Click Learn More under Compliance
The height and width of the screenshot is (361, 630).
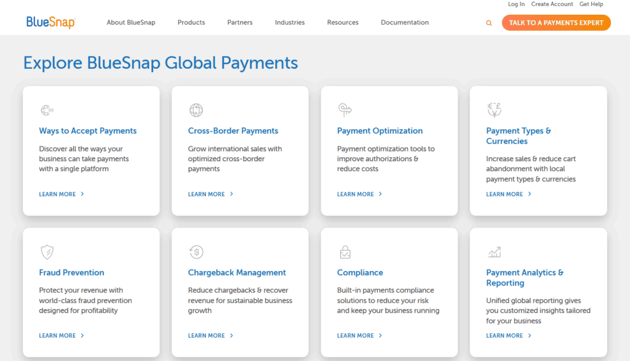point(359,336)
